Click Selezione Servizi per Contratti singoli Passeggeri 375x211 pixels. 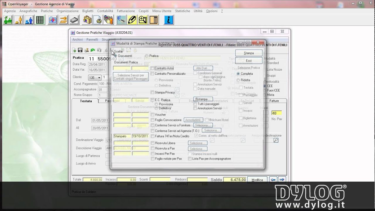pos(131,77)
